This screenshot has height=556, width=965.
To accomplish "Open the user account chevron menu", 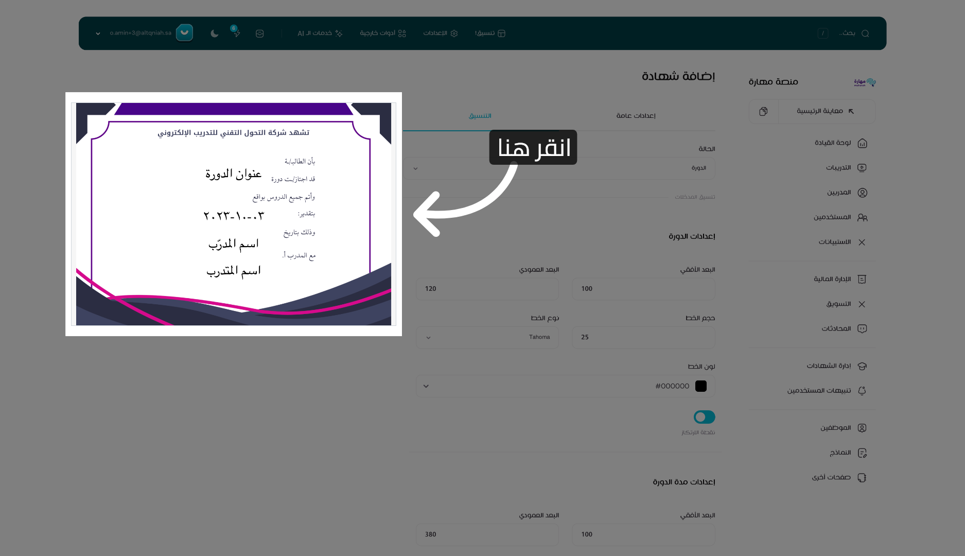I will pyautogui.click(x=97, y=33).
